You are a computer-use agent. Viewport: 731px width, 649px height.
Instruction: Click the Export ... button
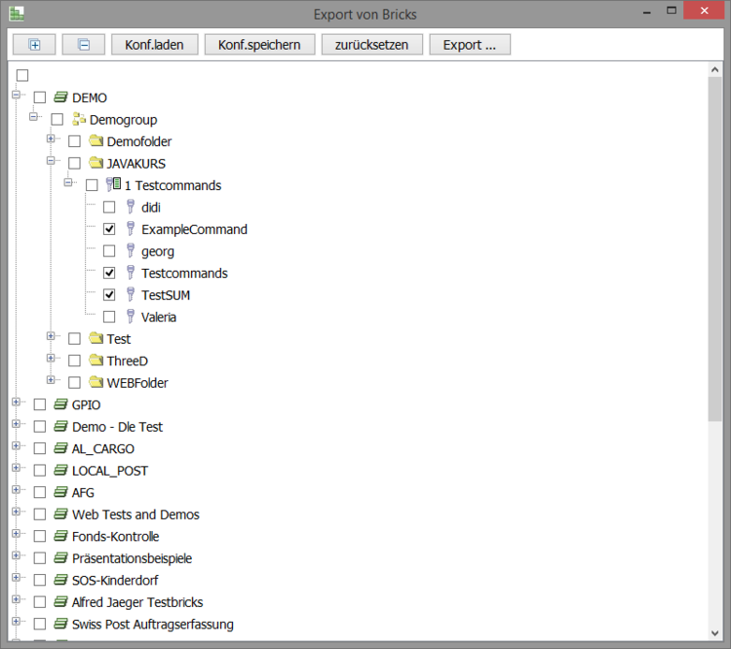click(470, 45)
